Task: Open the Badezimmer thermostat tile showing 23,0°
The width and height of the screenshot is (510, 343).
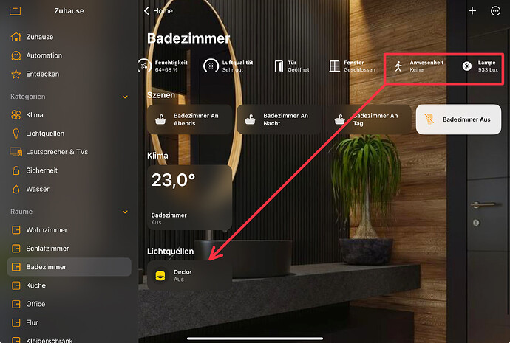Action: pyautogui.click(x=190, y=198)
